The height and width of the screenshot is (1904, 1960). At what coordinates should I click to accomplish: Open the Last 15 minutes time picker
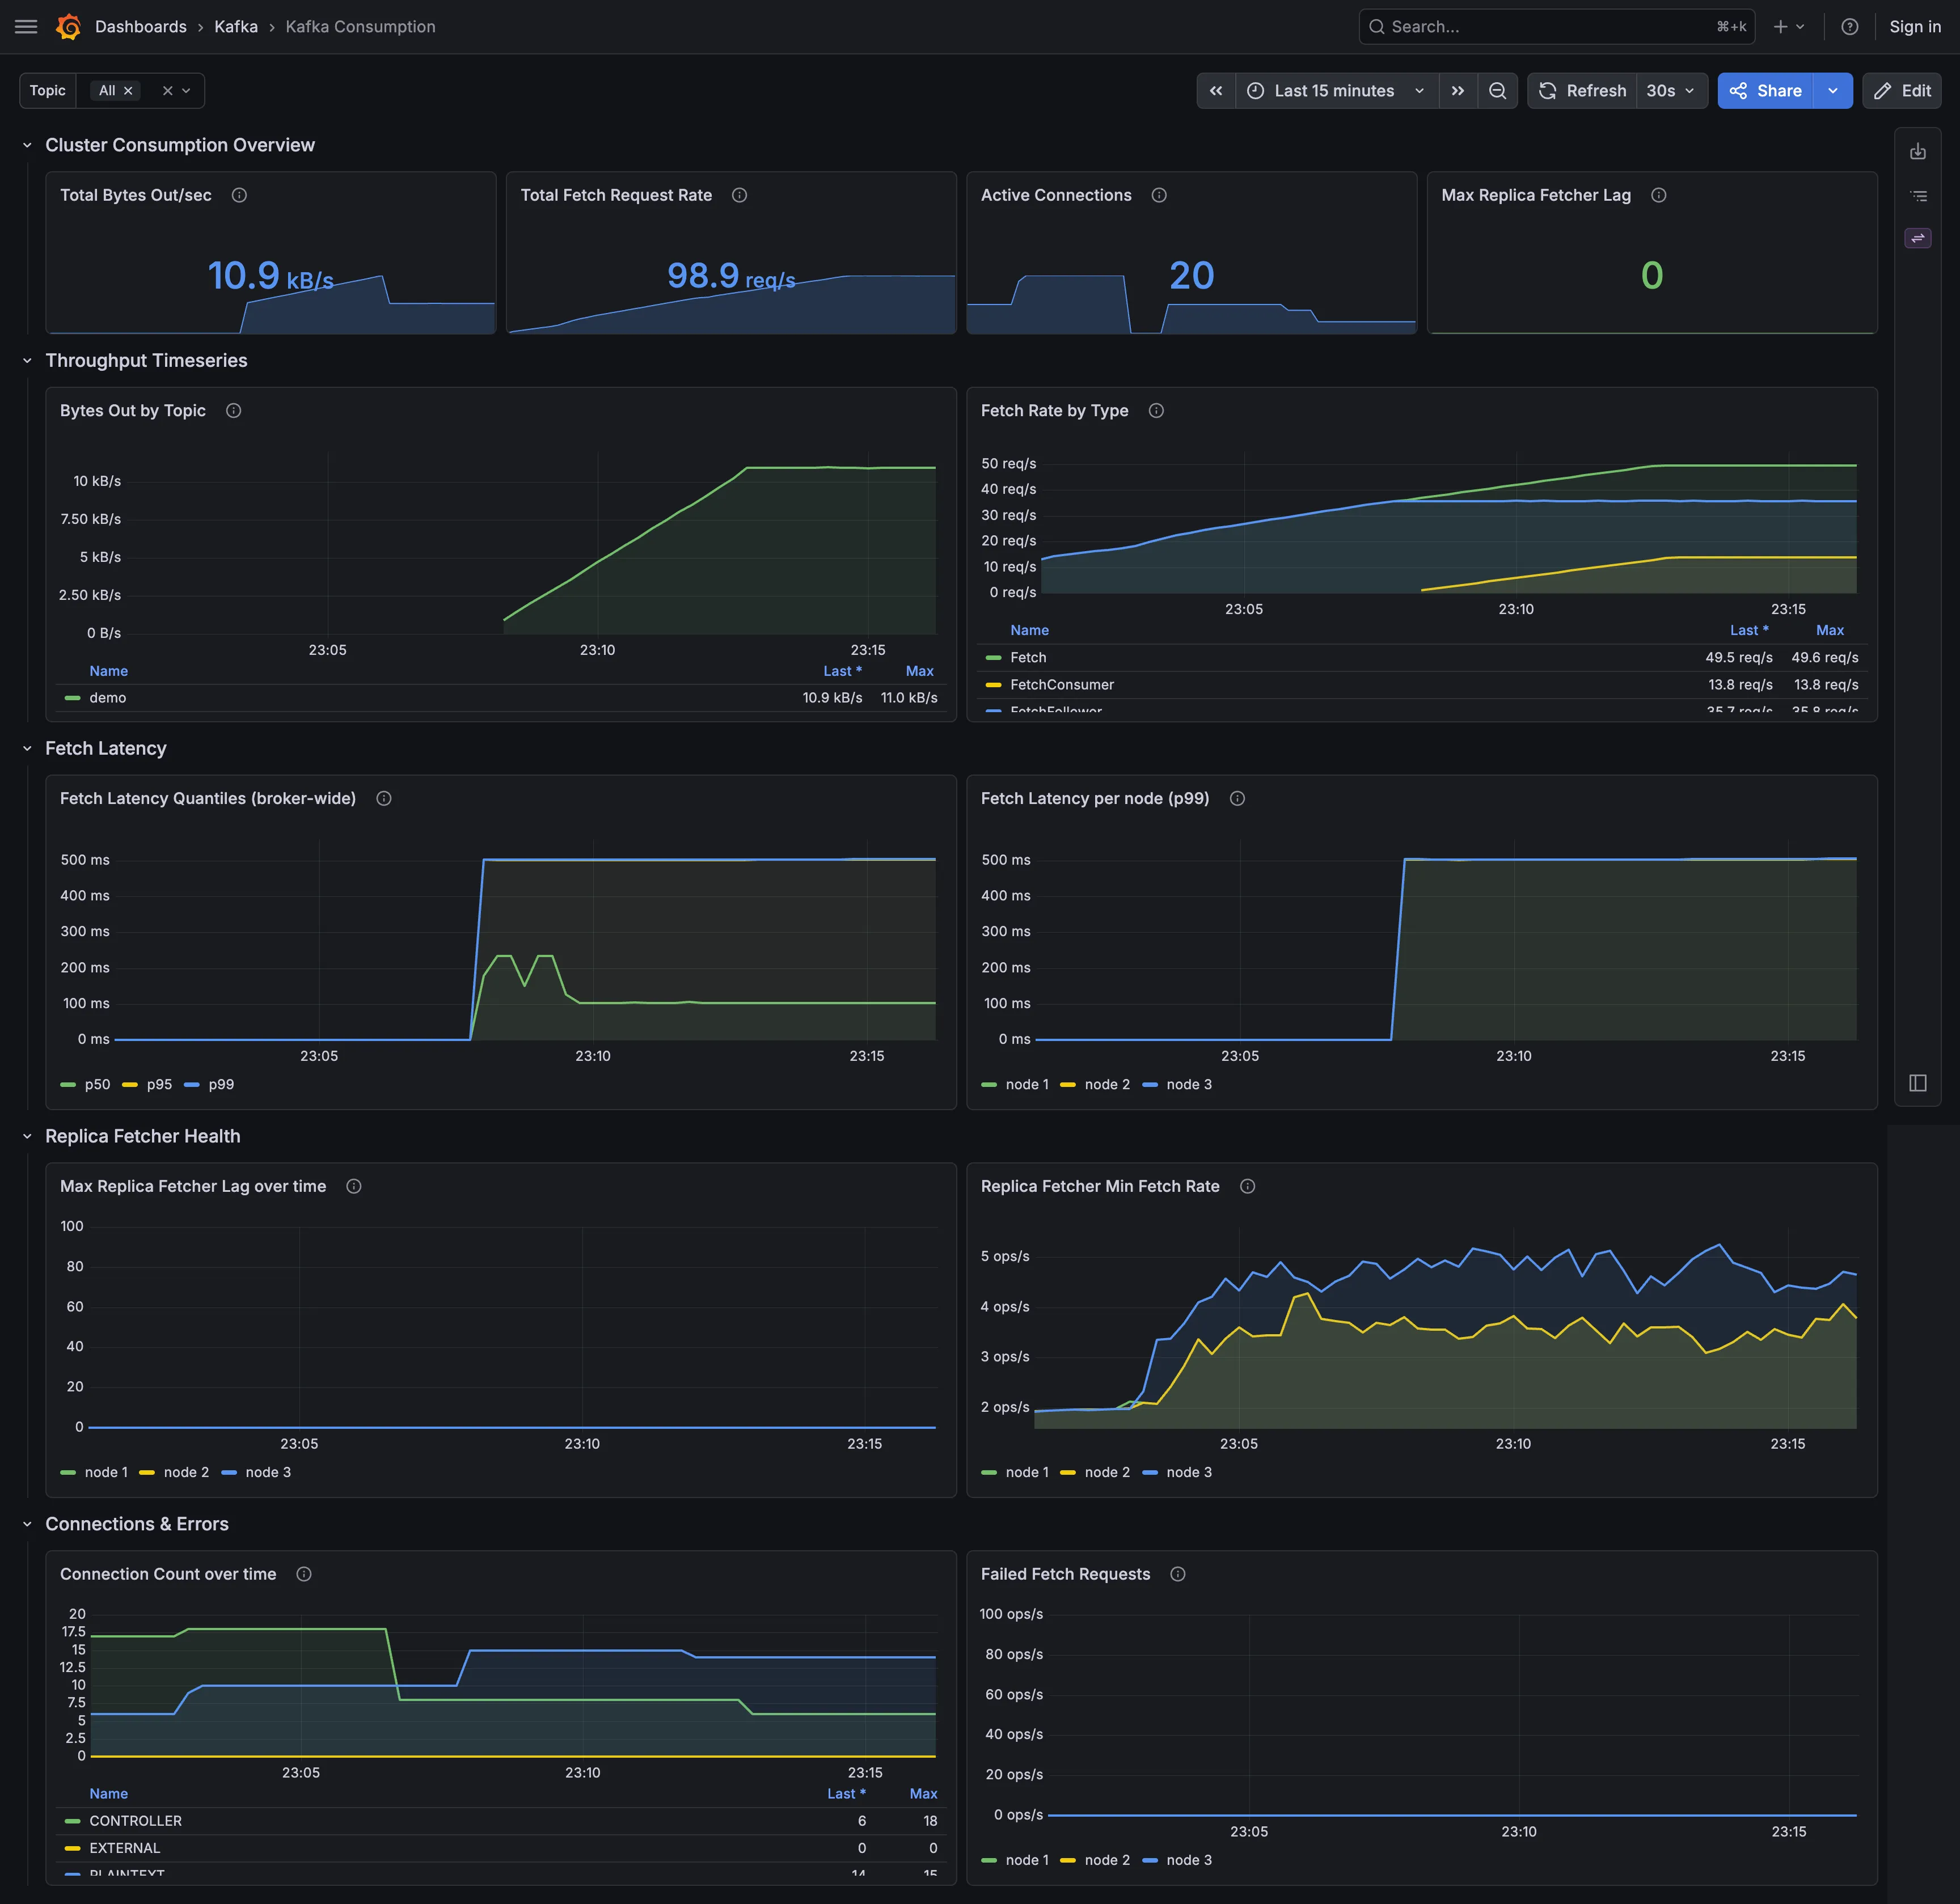click(x=1337, y=91)
